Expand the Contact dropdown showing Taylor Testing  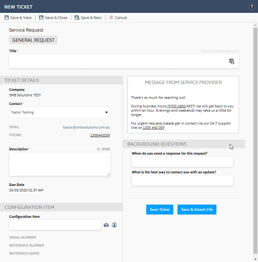(x=59, y=112)
